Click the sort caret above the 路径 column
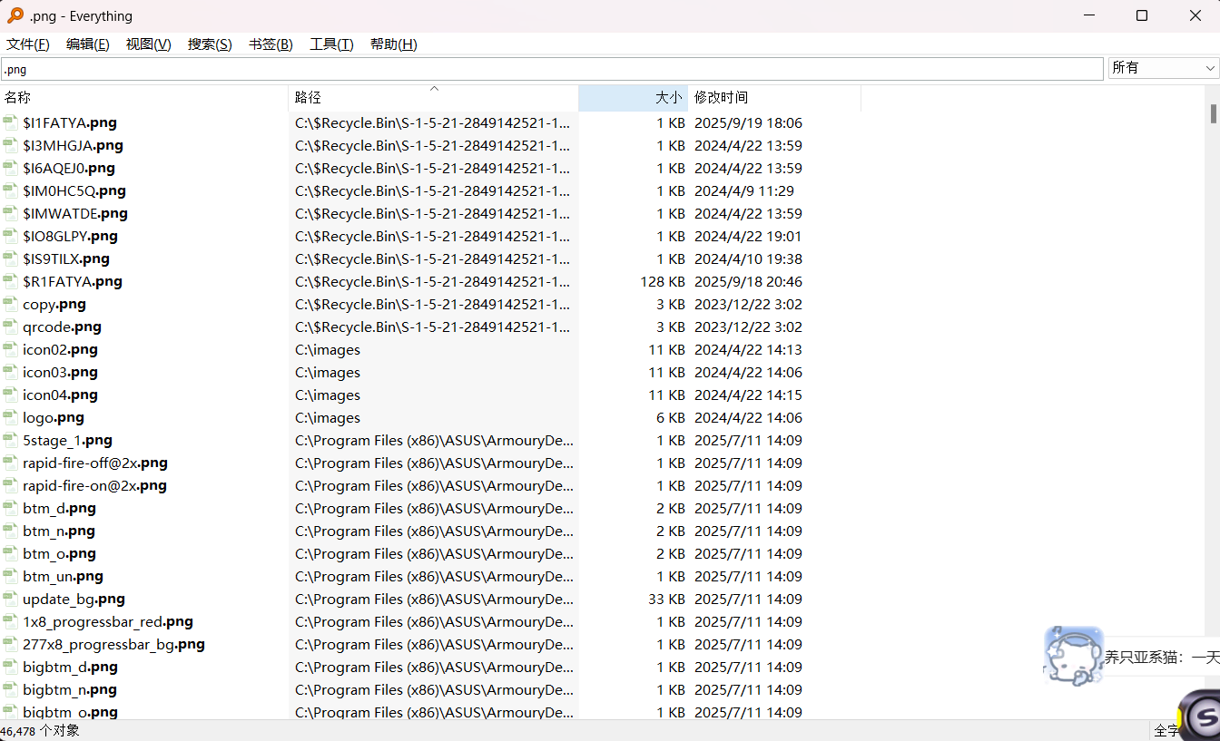Screen dimensions: 1220x741 click(x=434, y=90)
